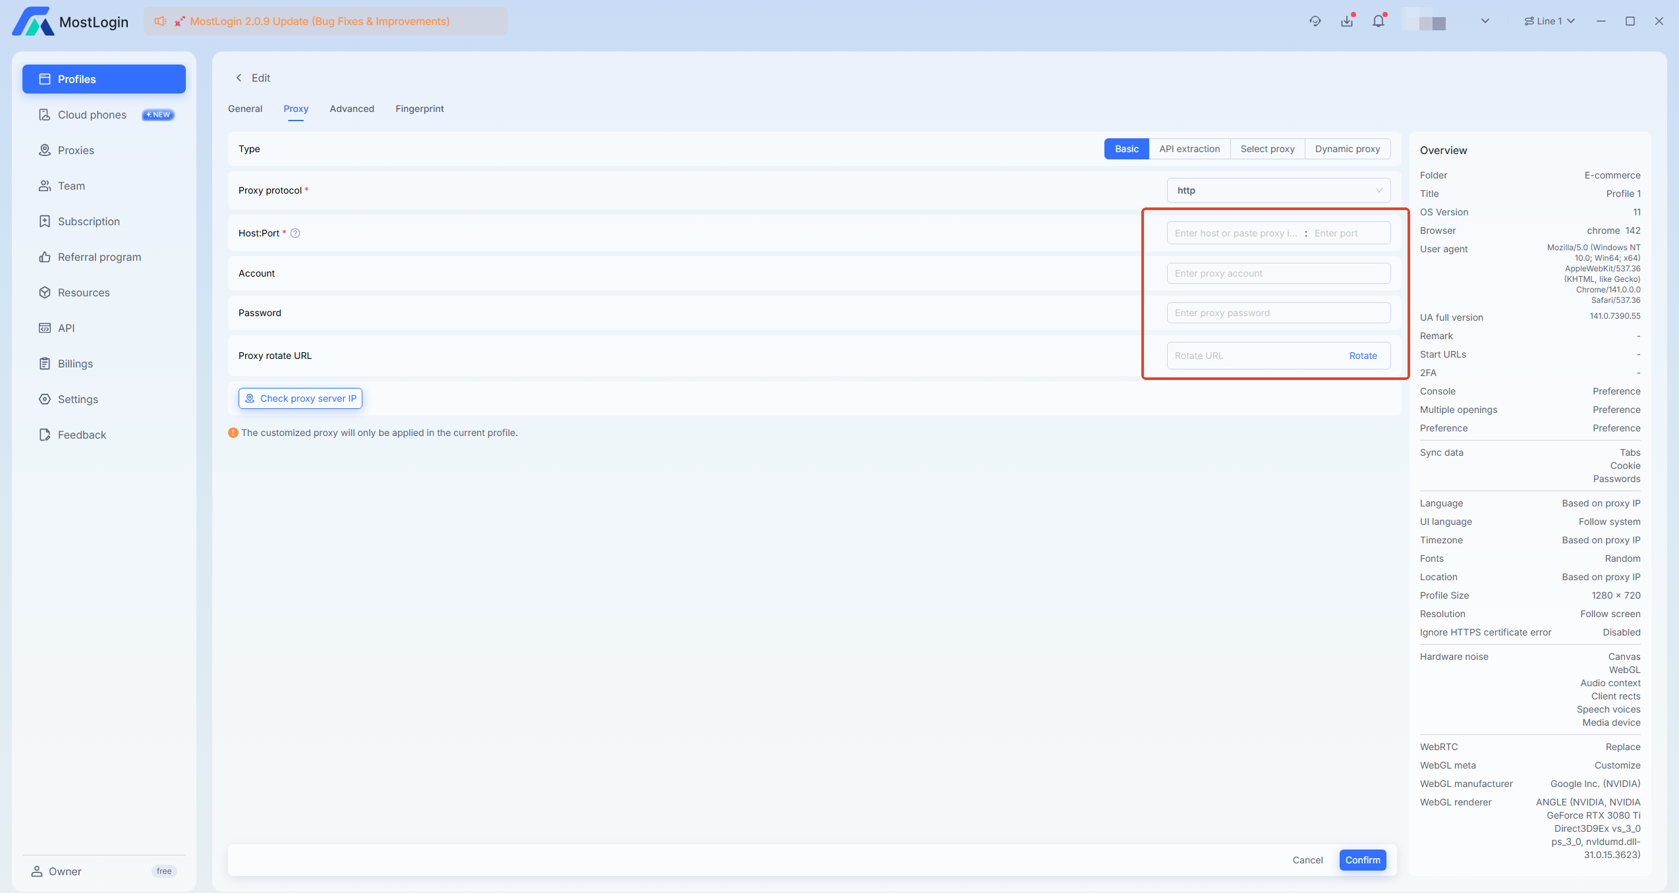The width and height of the screenshot is (1679, 893).
Task: Click the refresh sync icon in header
Action: coord(1315,21)
